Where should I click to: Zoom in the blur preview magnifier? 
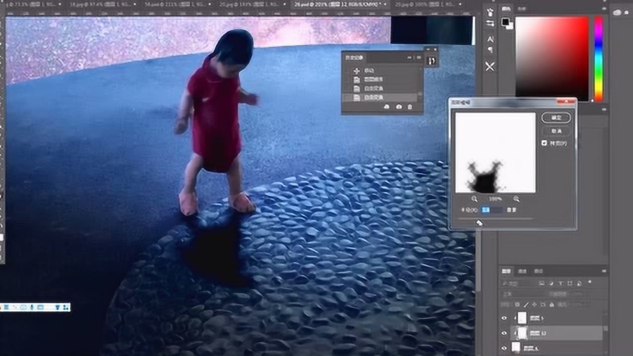[x=516, y=199]
